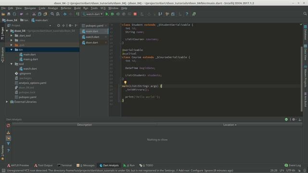Click the Cut scissors icon
Screen dimensions: 308x173
pyautogui.click(x=34, y=14)
